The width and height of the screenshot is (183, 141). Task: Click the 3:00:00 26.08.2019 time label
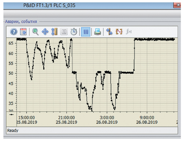(107, 120)
